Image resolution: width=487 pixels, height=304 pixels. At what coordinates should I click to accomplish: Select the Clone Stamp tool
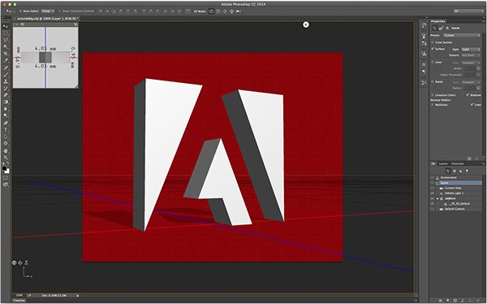pyautogui.click(x=6, y=81)
